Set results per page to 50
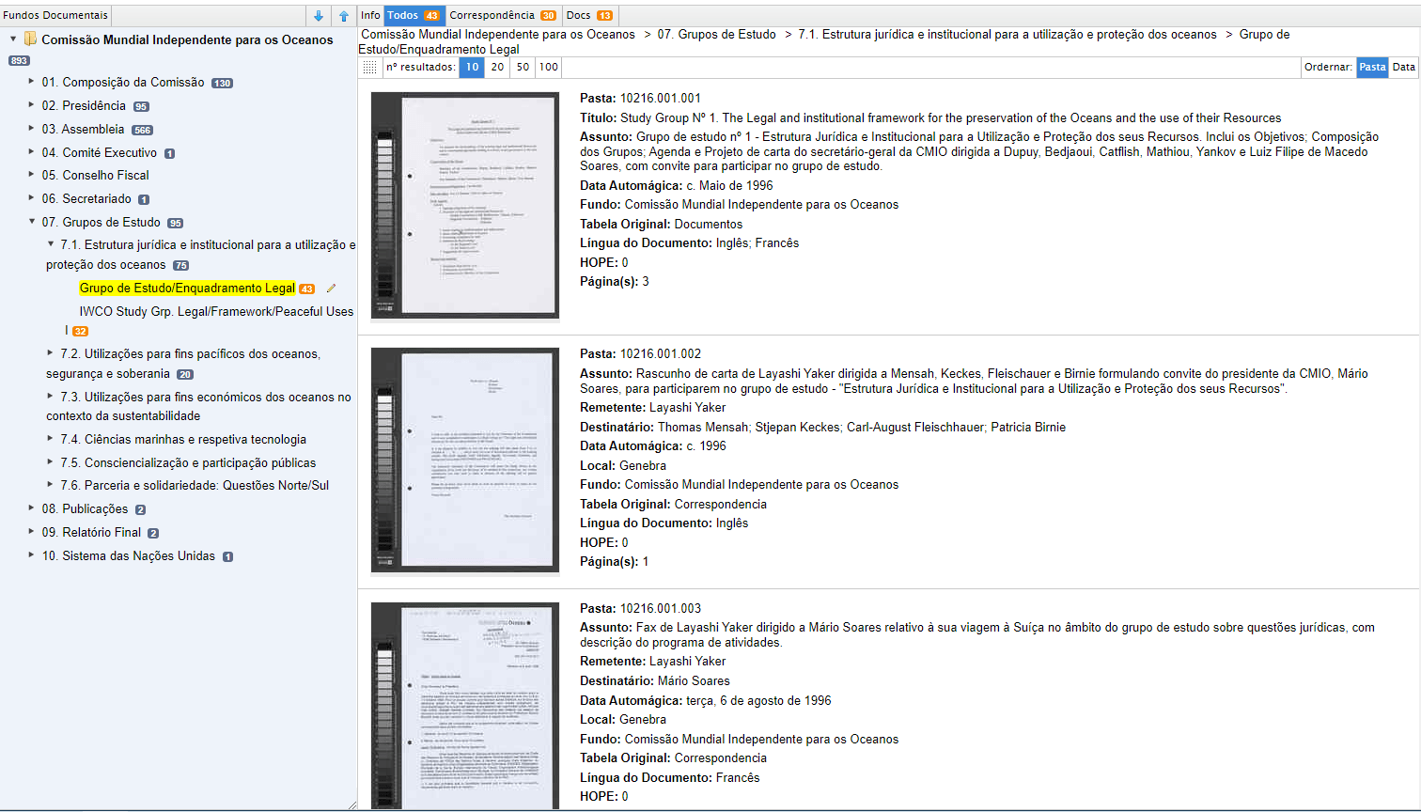The width and height of the screenshot is (1421, 812). tap(523, 68)
